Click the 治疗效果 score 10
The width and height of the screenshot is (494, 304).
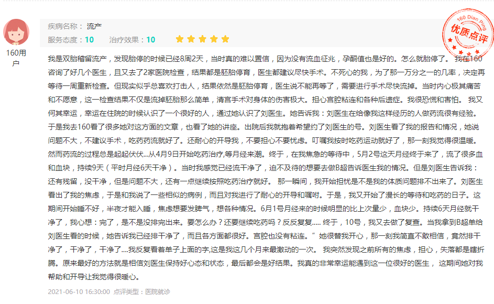click(x=150, y=40)
